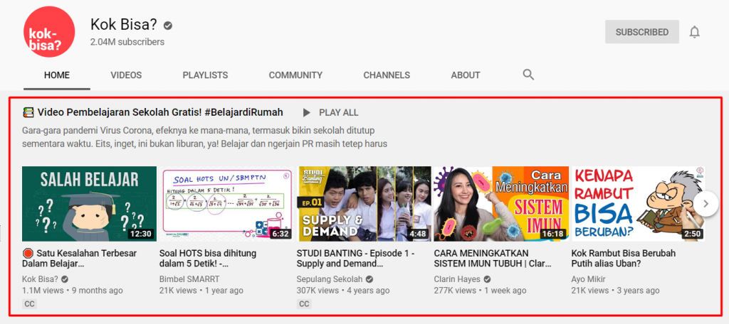729x324 pixels.
Task: Click the Kok Bisa? channel title text
Action: point(124,25)
